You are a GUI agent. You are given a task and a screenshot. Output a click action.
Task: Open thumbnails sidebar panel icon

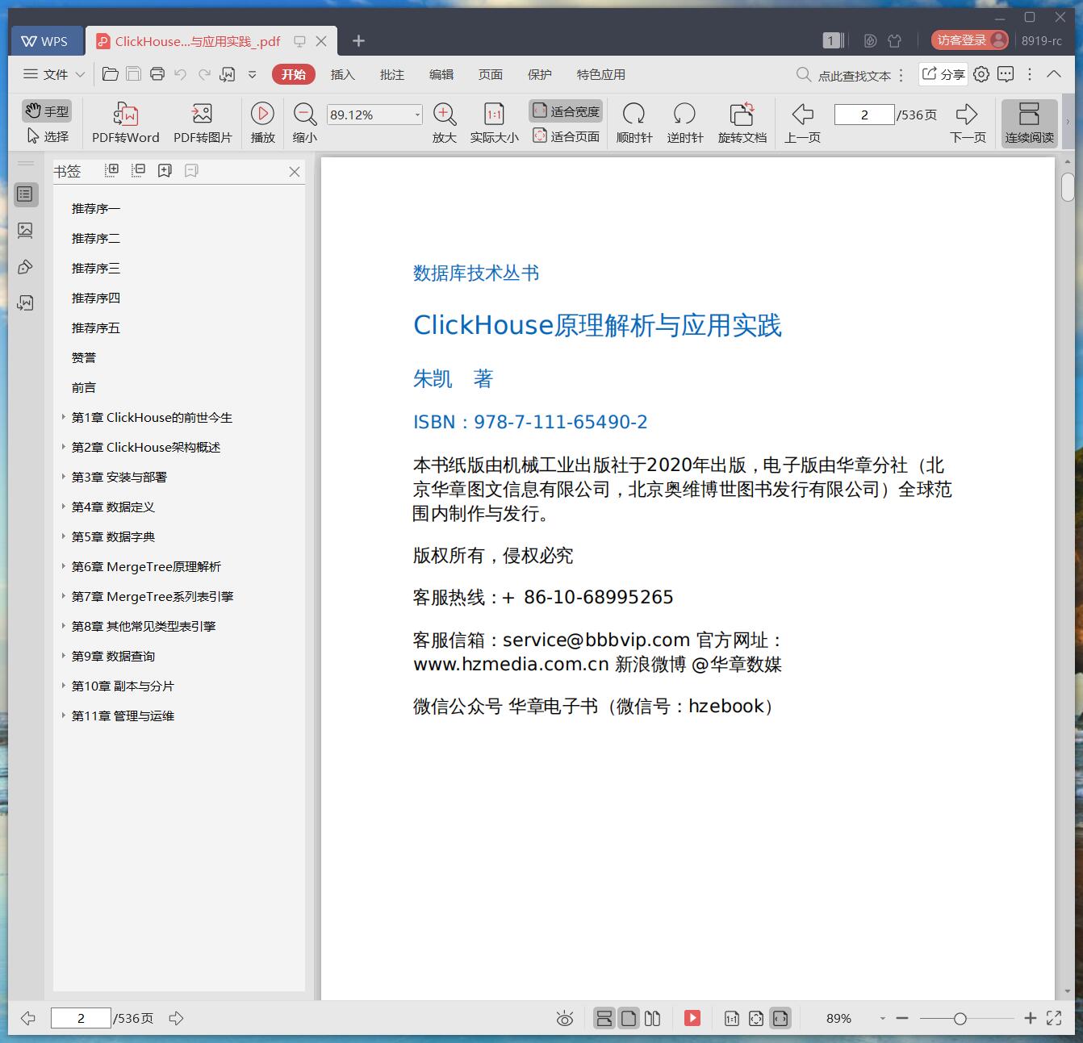click(x=25, y=231)
